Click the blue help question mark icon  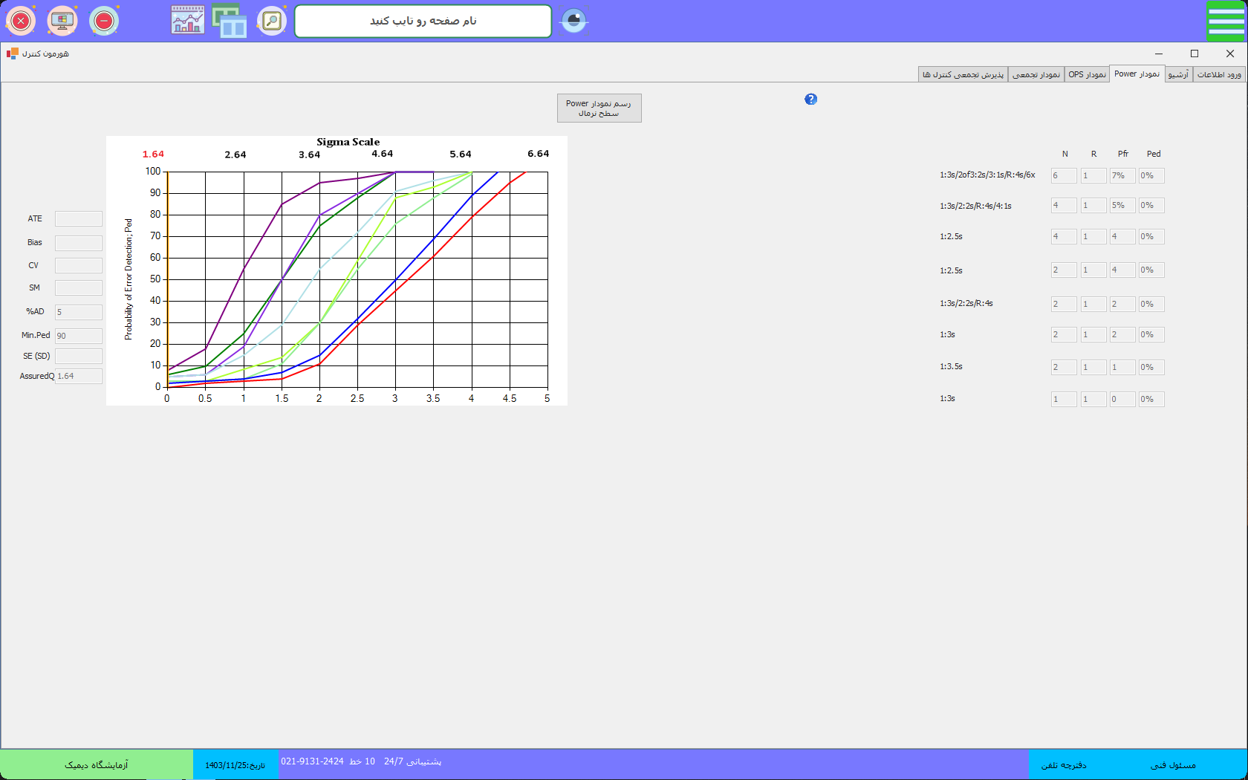(x=810, y=100)
